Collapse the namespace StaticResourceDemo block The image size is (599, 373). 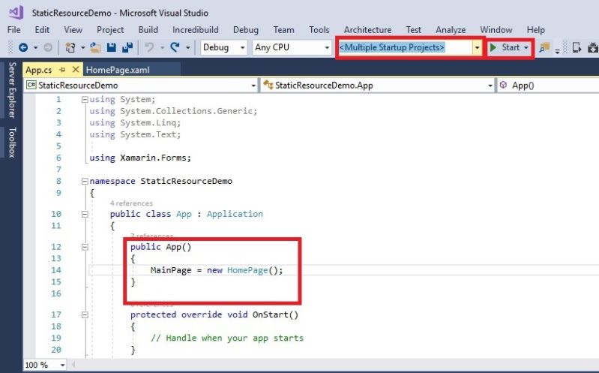85,182
